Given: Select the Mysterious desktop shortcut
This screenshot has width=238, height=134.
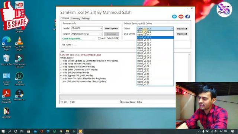Looking at the screenshot, I should point(19,95).
